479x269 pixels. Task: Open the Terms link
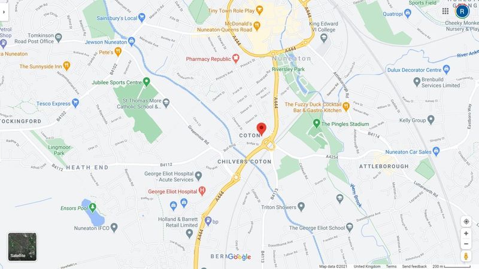[x=391, y=267]
